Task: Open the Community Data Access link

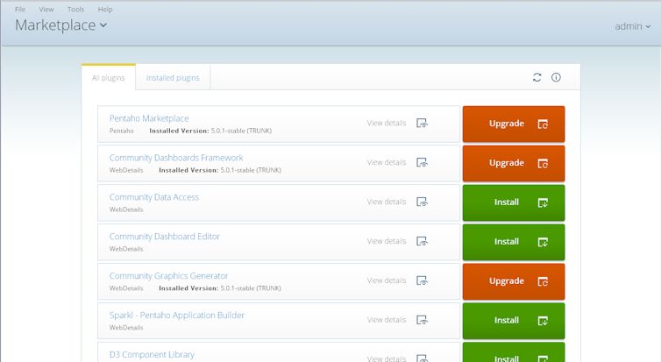Action: point(154,197)
